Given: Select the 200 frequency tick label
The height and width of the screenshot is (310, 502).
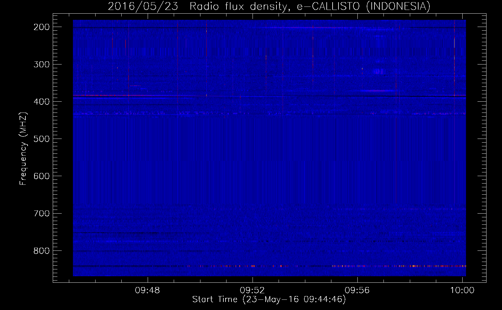Looking at the screenshot, I should [x=42, y=27].
